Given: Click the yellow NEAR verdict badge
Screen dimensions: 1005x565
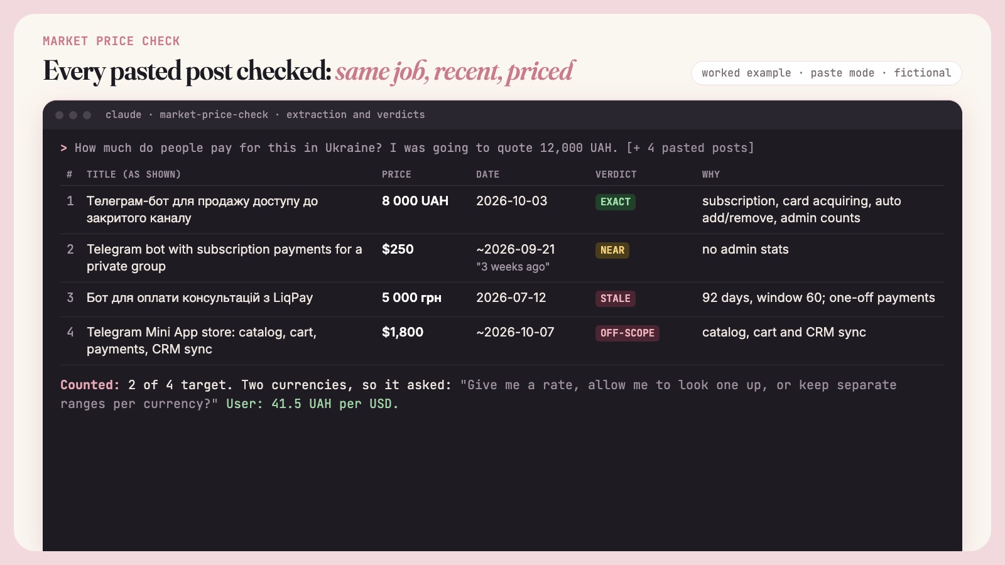Looking at the screenshot, I should (612, 250).
